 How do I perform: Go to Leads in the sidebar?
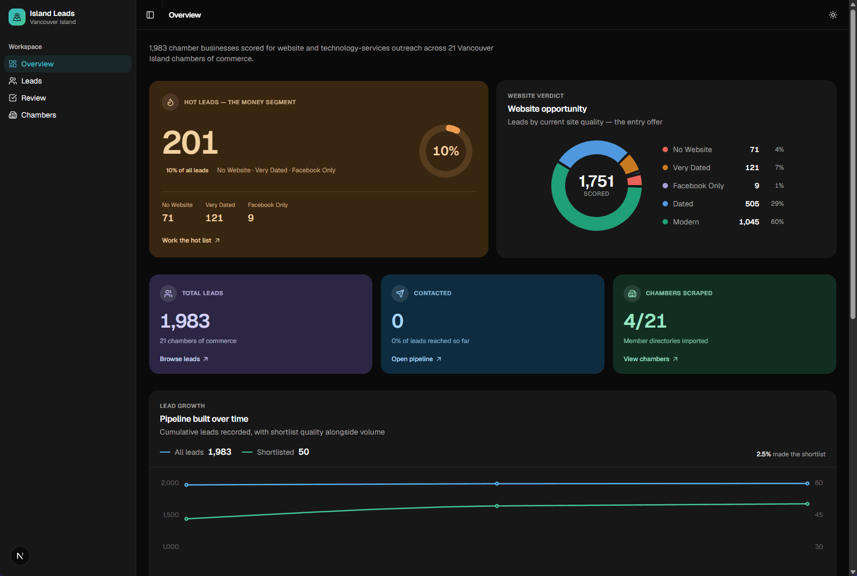coord(68,81)
